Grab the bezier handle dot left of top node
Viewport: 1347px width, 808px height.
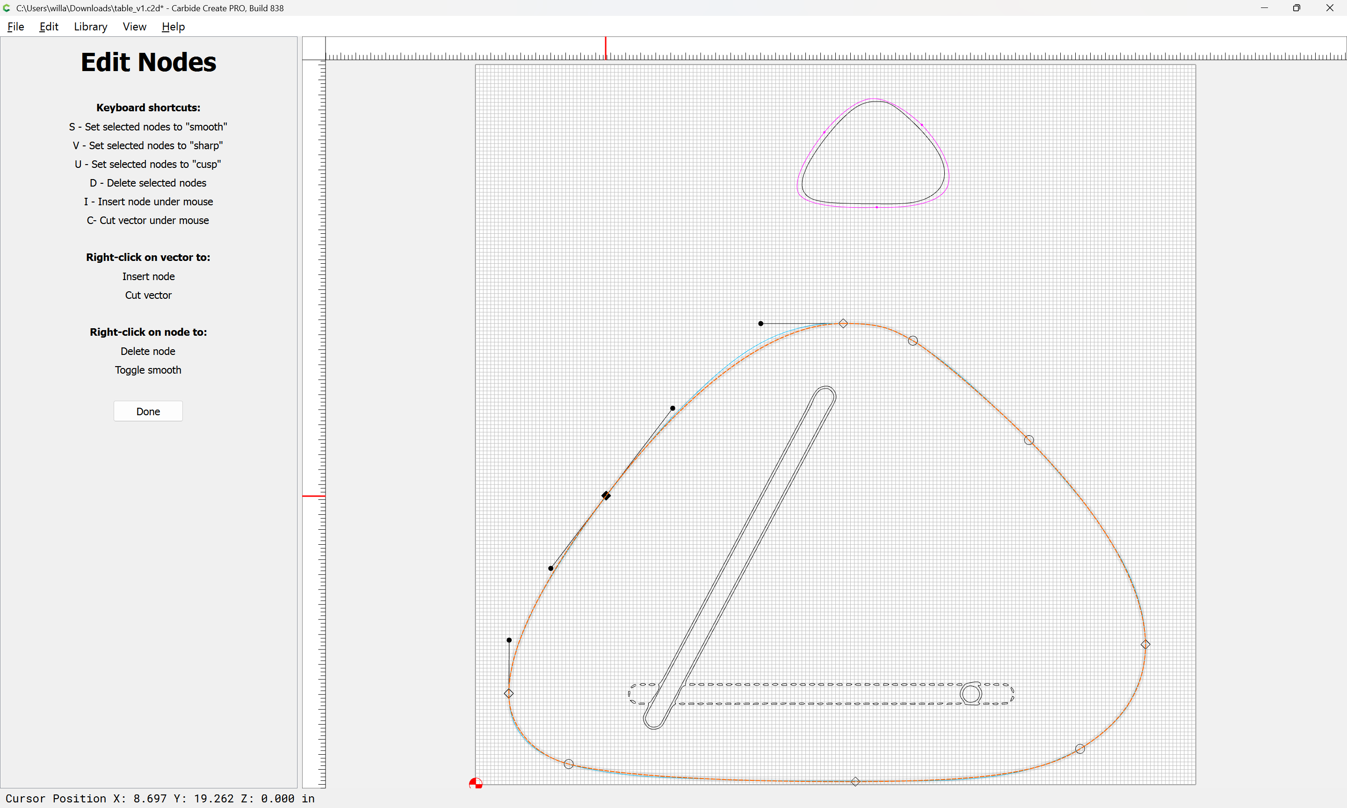tap(760, 324)
